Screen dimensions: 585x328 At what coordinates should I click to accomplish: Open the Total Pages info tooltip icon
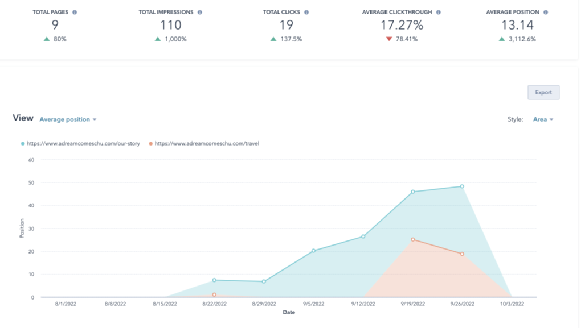(x=74, y=11)
